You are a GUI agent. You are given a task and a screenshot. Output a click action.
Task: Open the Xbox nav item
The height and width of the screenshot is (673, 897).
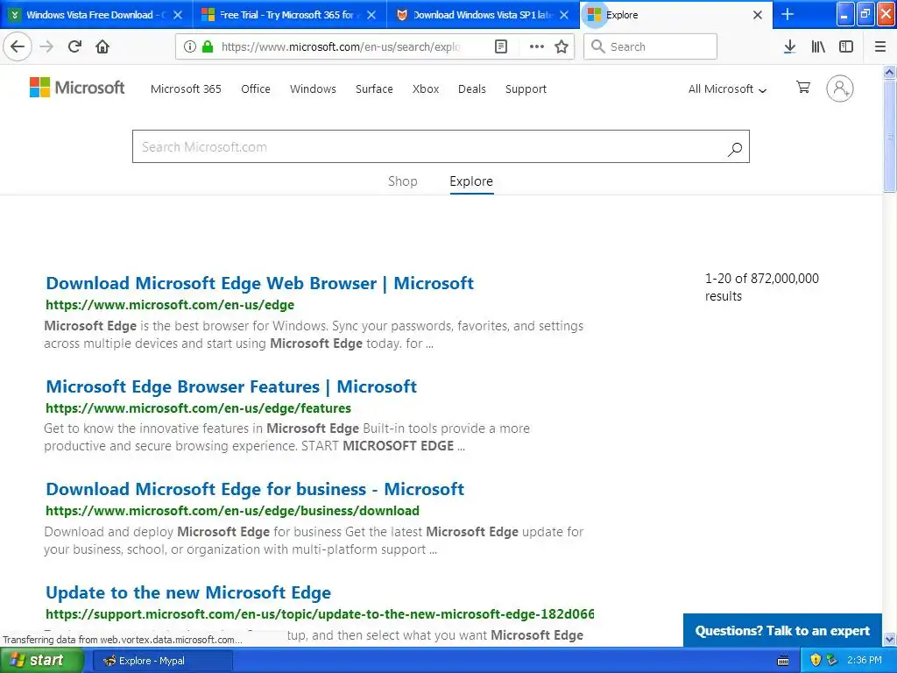click(x=426, y=89)
